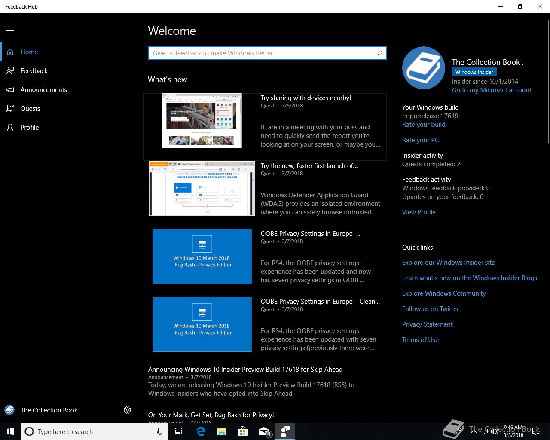Open the Feedback icon in sidebar

[x=10, y=71]
